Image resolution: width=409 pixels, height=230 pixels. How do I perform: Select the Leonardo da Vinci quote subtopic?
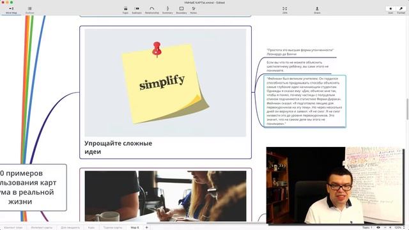click(300, 52)
